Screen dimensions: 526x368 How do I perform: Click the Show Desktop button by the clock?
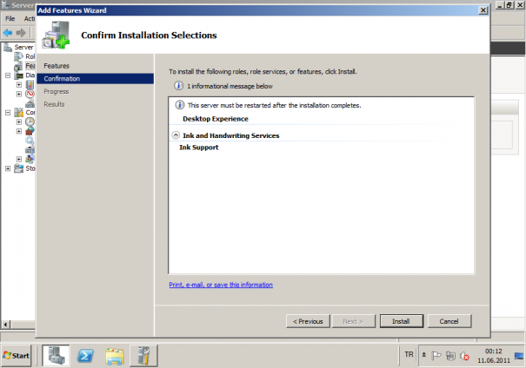(x=519, y=356)
